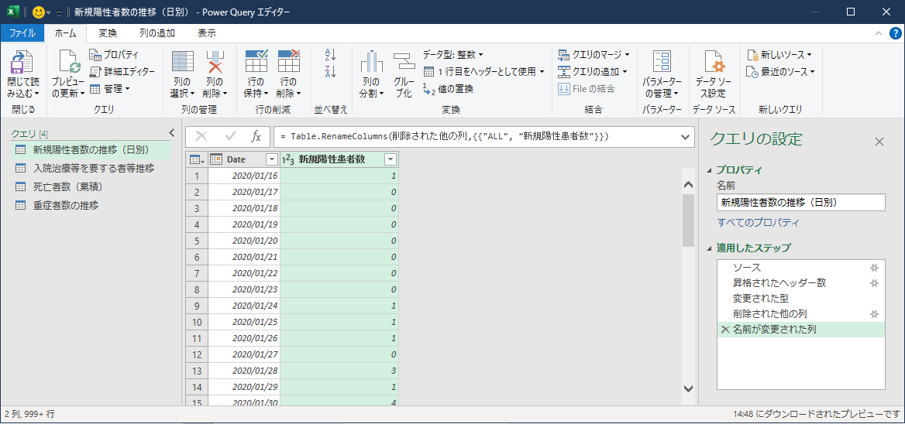Click the formula bar cancel X icon

(201, 136)
